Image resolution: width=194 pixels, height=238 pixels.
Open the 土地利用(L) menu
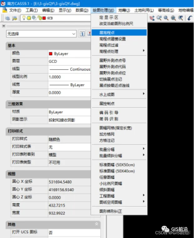[x=144, y=10]
